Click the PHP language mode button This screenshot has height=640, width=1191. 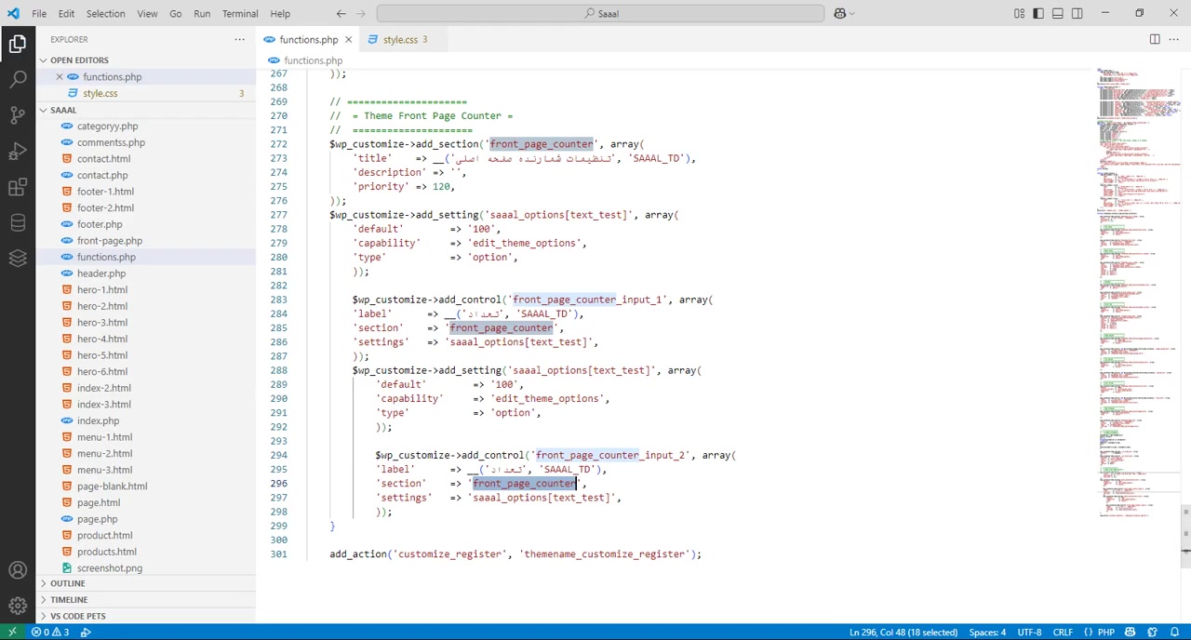(x=1105, y=633)
